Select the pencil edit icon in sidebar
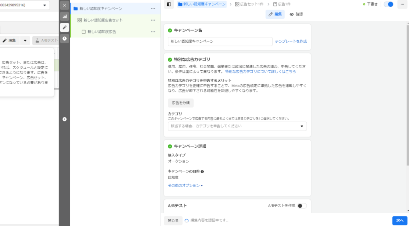 tap(64, 28)
